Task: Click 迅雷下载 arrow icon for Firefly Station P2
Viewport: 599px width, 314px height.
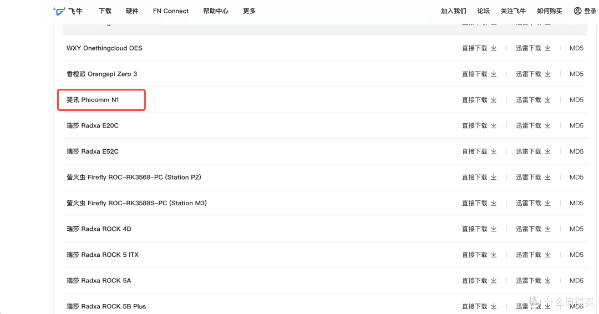Action: pyautogui.click(x=548, y=177)
